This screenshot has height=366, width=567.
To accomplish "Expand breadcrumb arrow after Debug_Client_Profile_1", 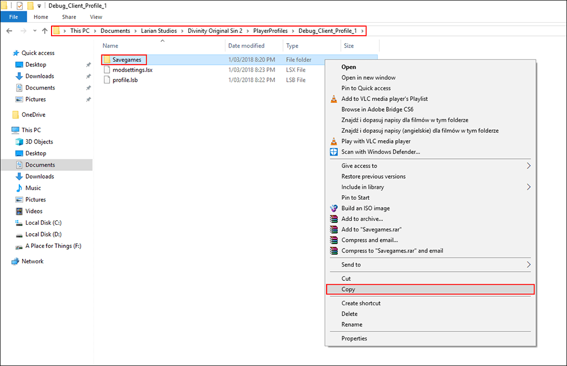I will tap(362, 31).
